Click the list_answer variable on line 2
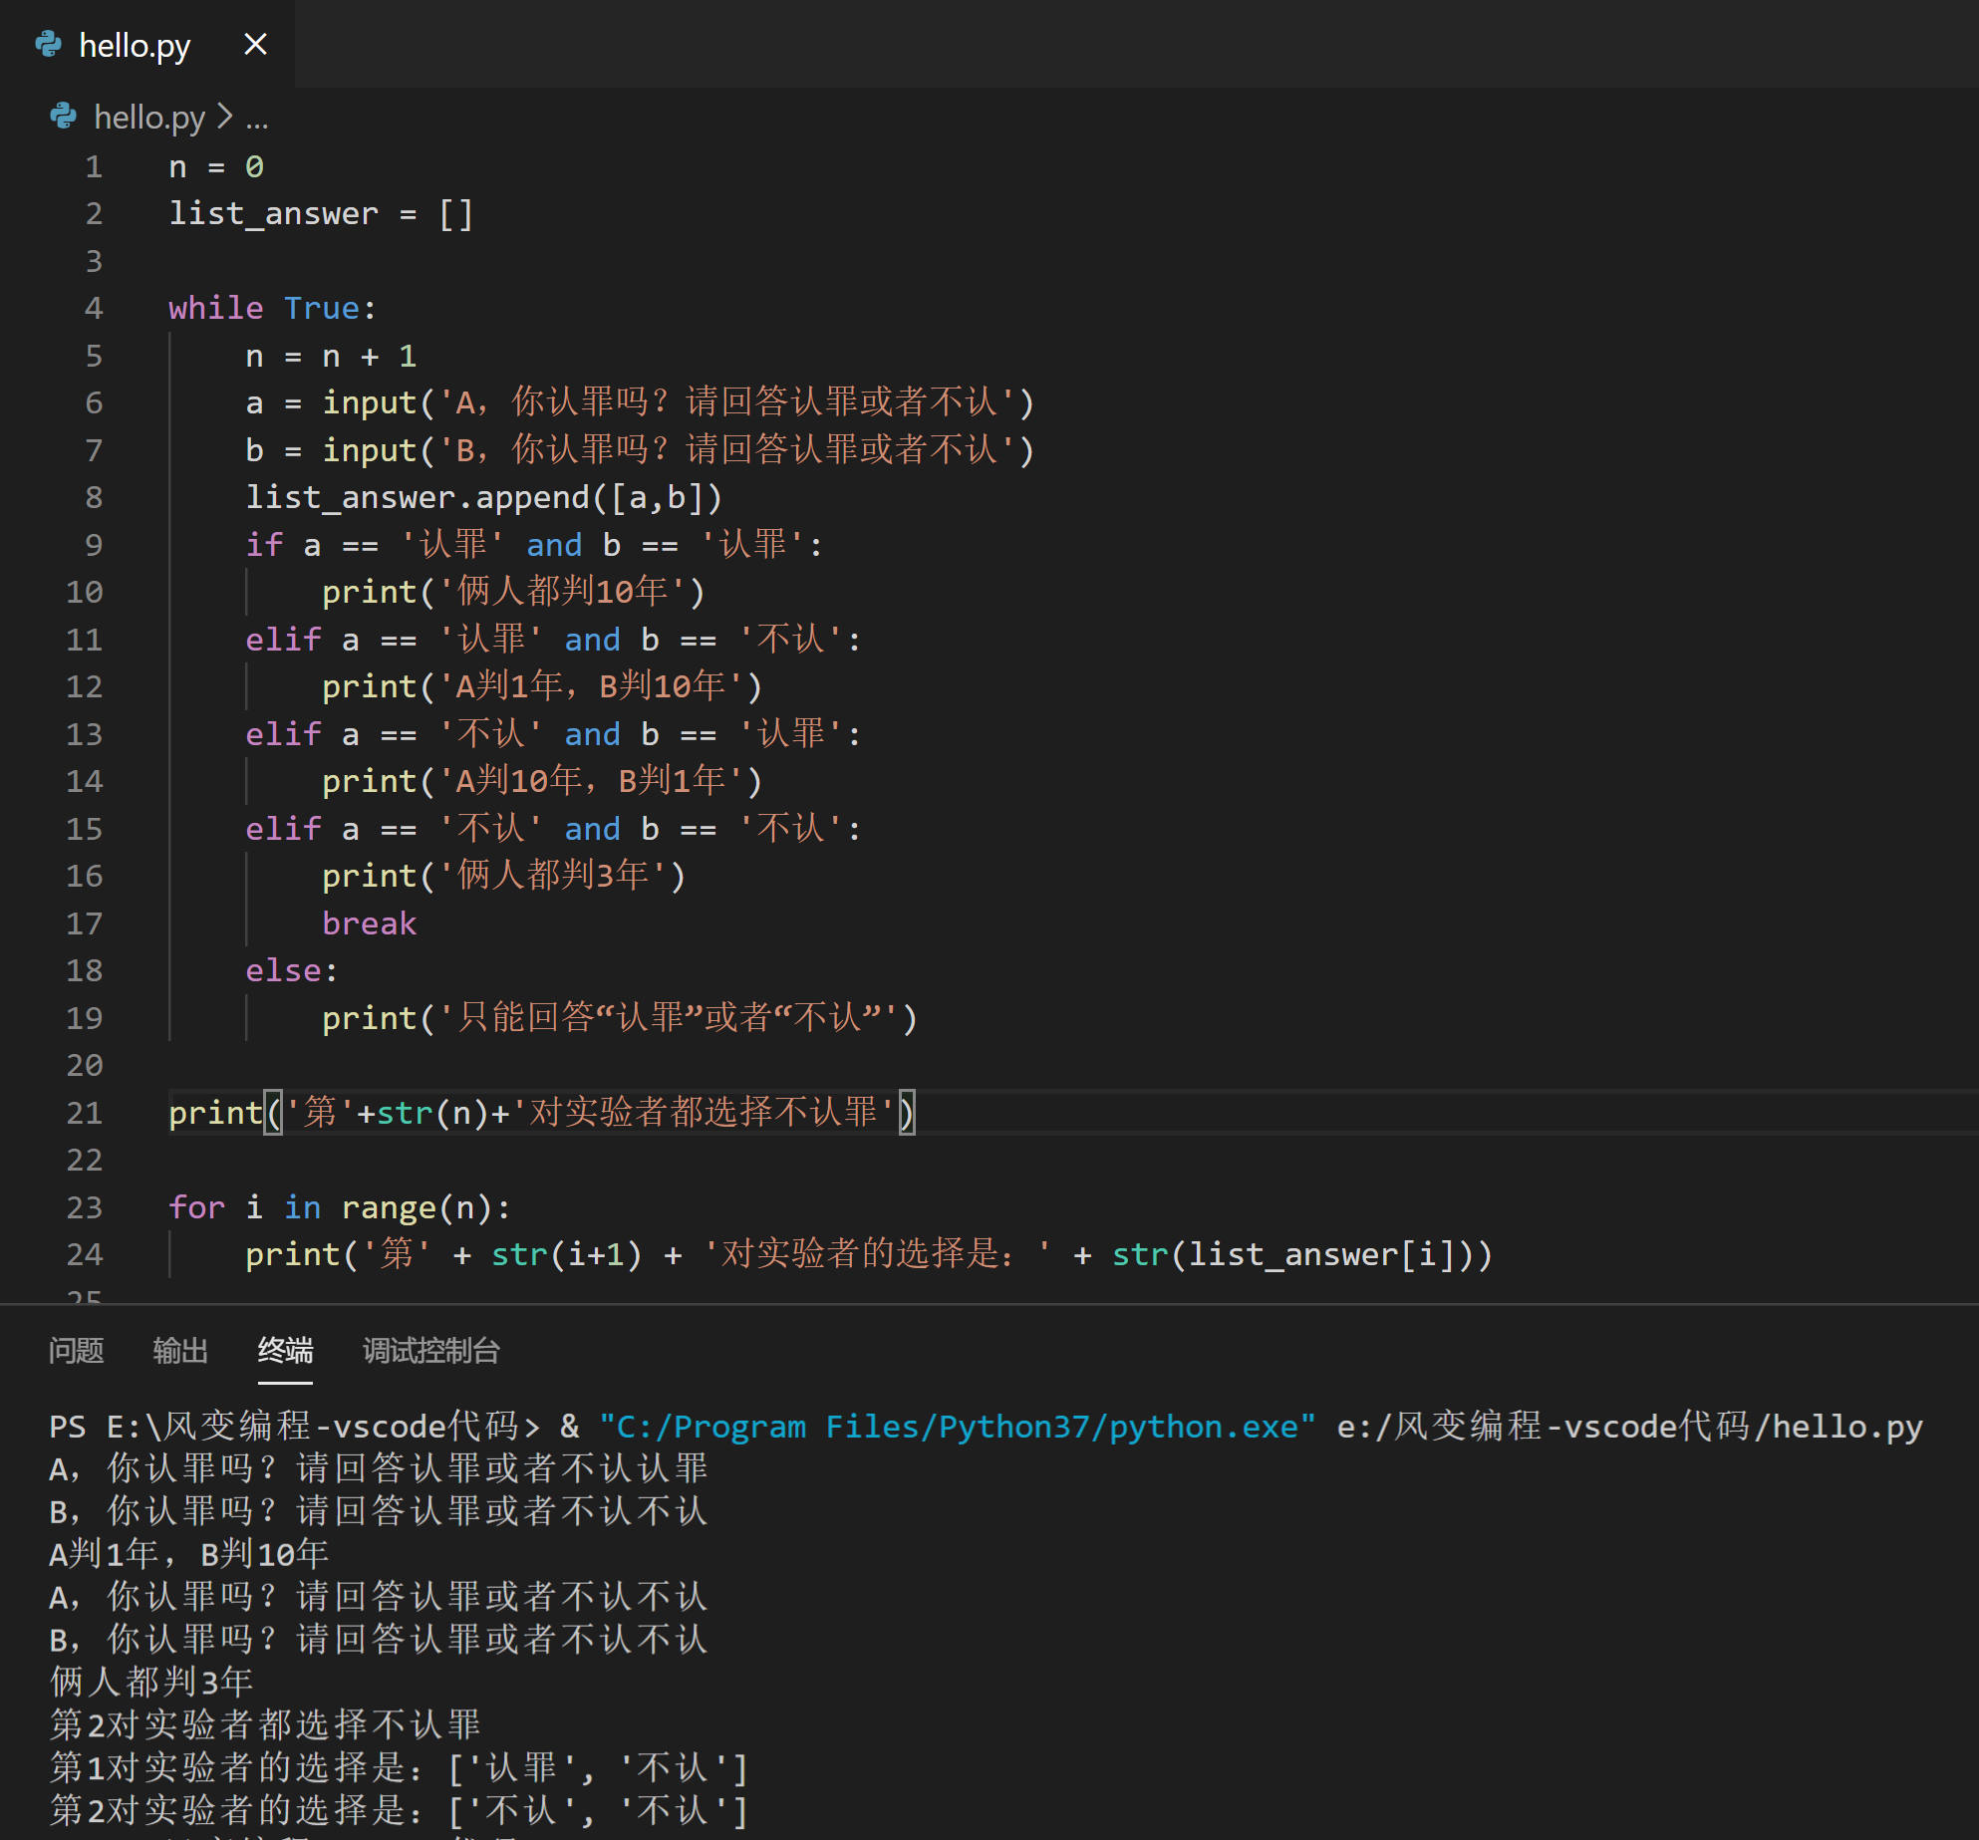This screenshot has height=1840, width=1979. [273, 212]
